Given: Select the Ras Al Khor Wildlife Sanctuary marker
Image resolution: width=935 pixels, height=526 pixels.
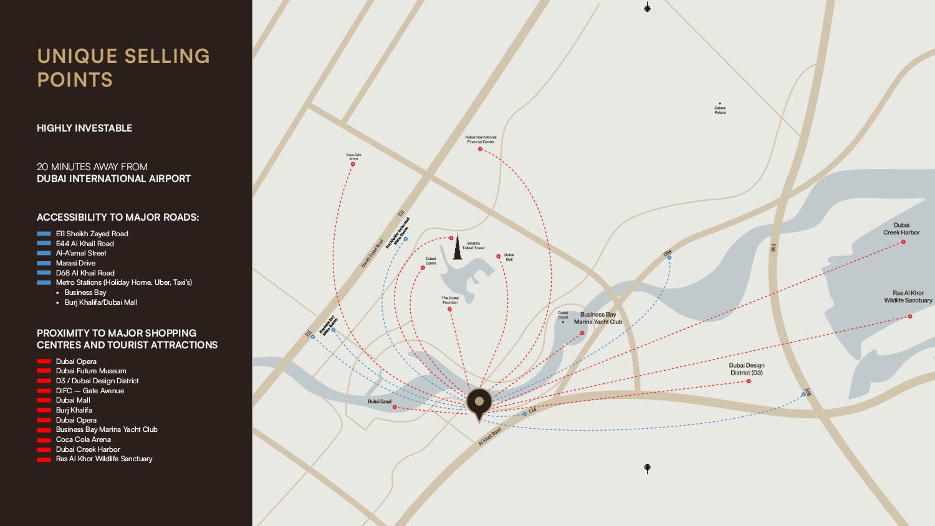Looking at the screenshot, I should point(909,317).
